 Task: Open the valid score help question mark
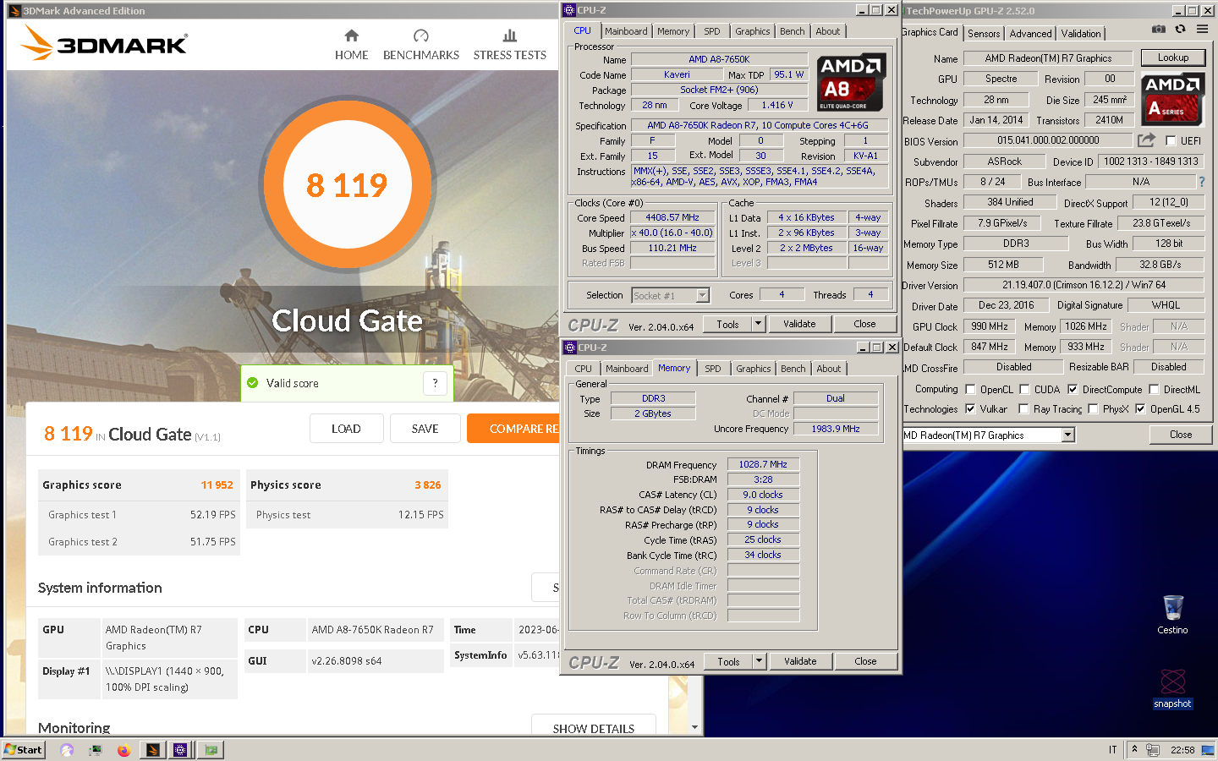(435, 383)
